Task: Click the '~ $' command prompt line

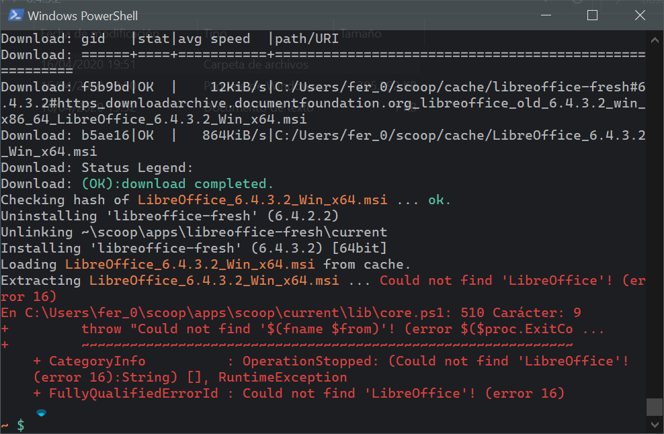Action: 13,425
